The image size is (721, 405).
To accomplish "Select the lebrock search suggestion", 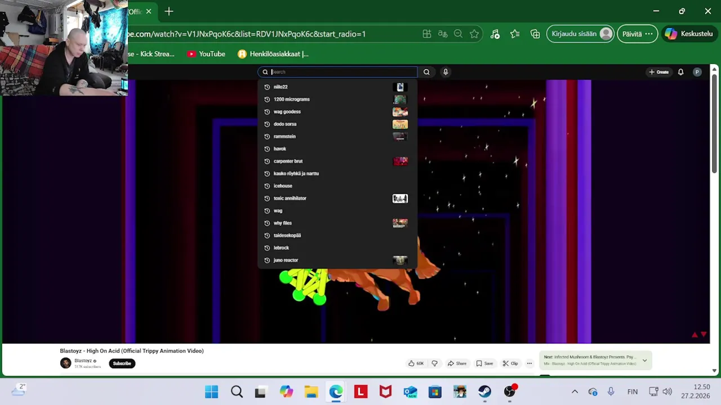I will click(x=337, y=248).
